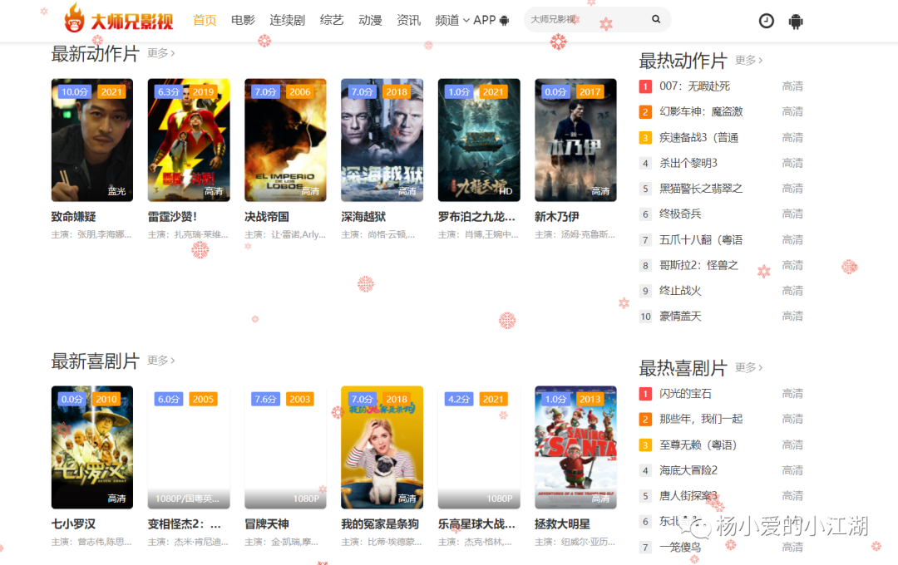The width and height of the screenshot is (898, 565).
Task: Open the 资讯 menu item
Action: [408, 20]
